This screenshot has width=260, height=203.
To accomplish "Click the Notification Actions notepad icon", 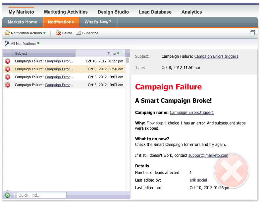I will (x=7, y=33).
